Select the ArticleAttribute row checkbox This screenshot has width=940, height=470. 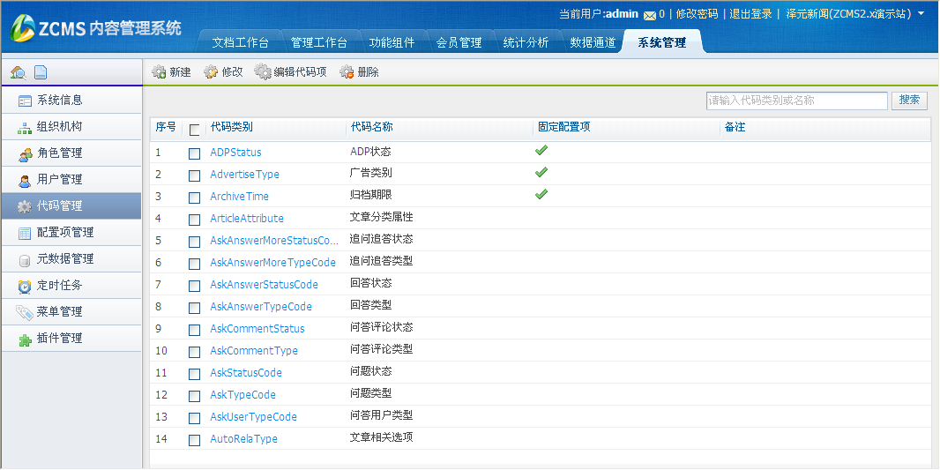tap(195, 220)
